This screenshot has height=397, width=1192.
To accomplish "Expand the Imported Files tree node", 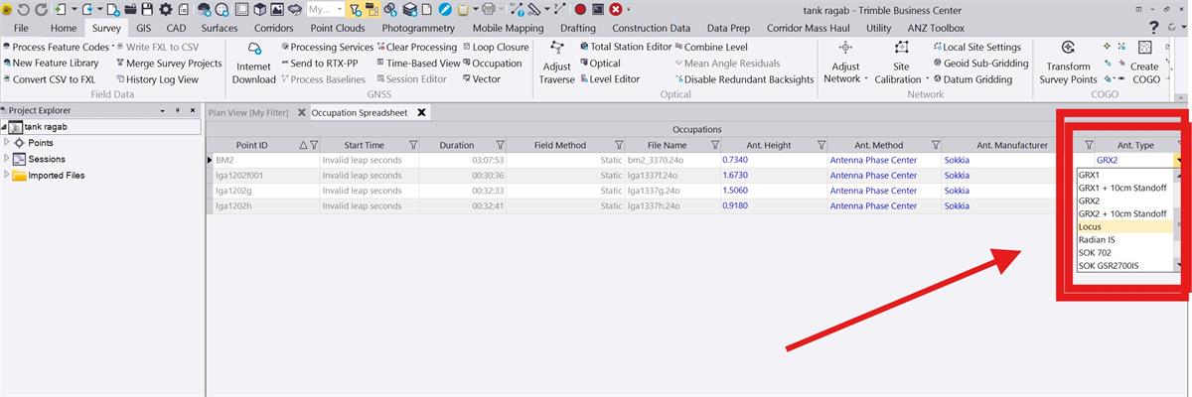I will click(x=7, y=176).
